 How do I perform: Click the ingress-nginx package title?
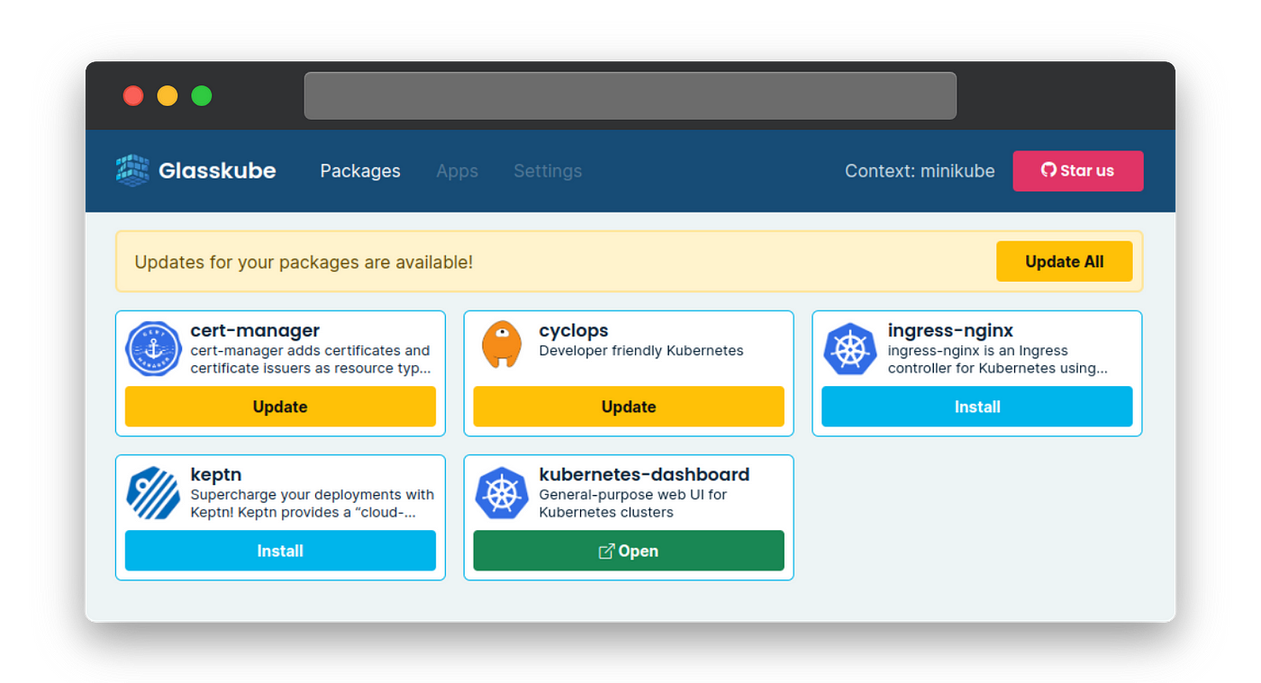[x=950, y=330]
